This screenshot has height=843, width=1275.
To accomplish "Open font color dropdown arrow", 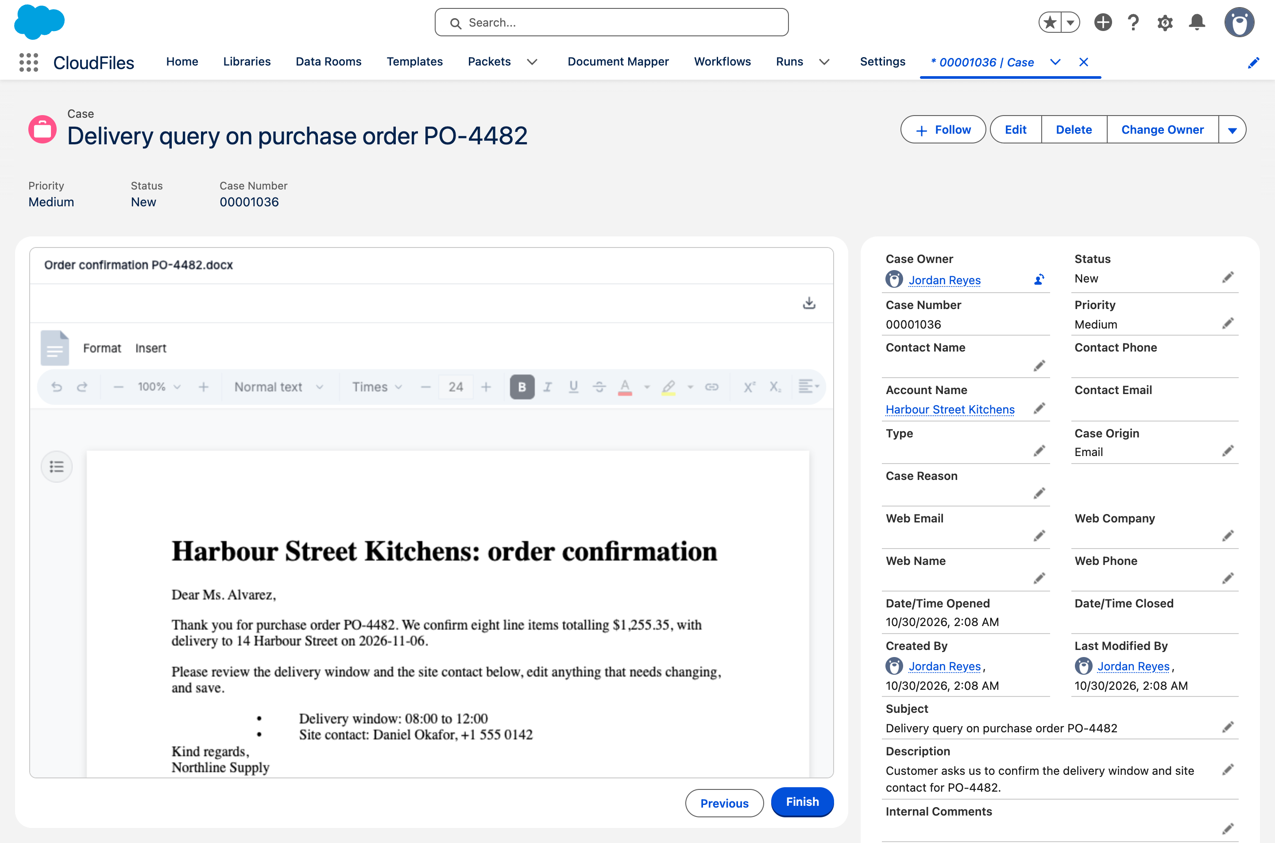I will click(x=647, y=387).
